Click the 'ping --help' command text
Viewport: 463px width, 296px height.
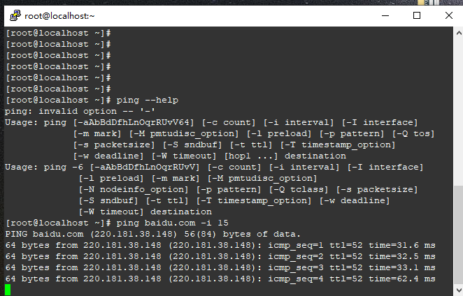(148, 101)
